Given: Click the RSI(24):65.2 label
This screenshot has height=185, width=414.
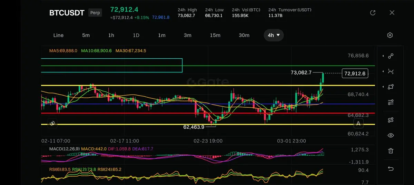Looking at the screenshot, I should (x=109, y=169).
